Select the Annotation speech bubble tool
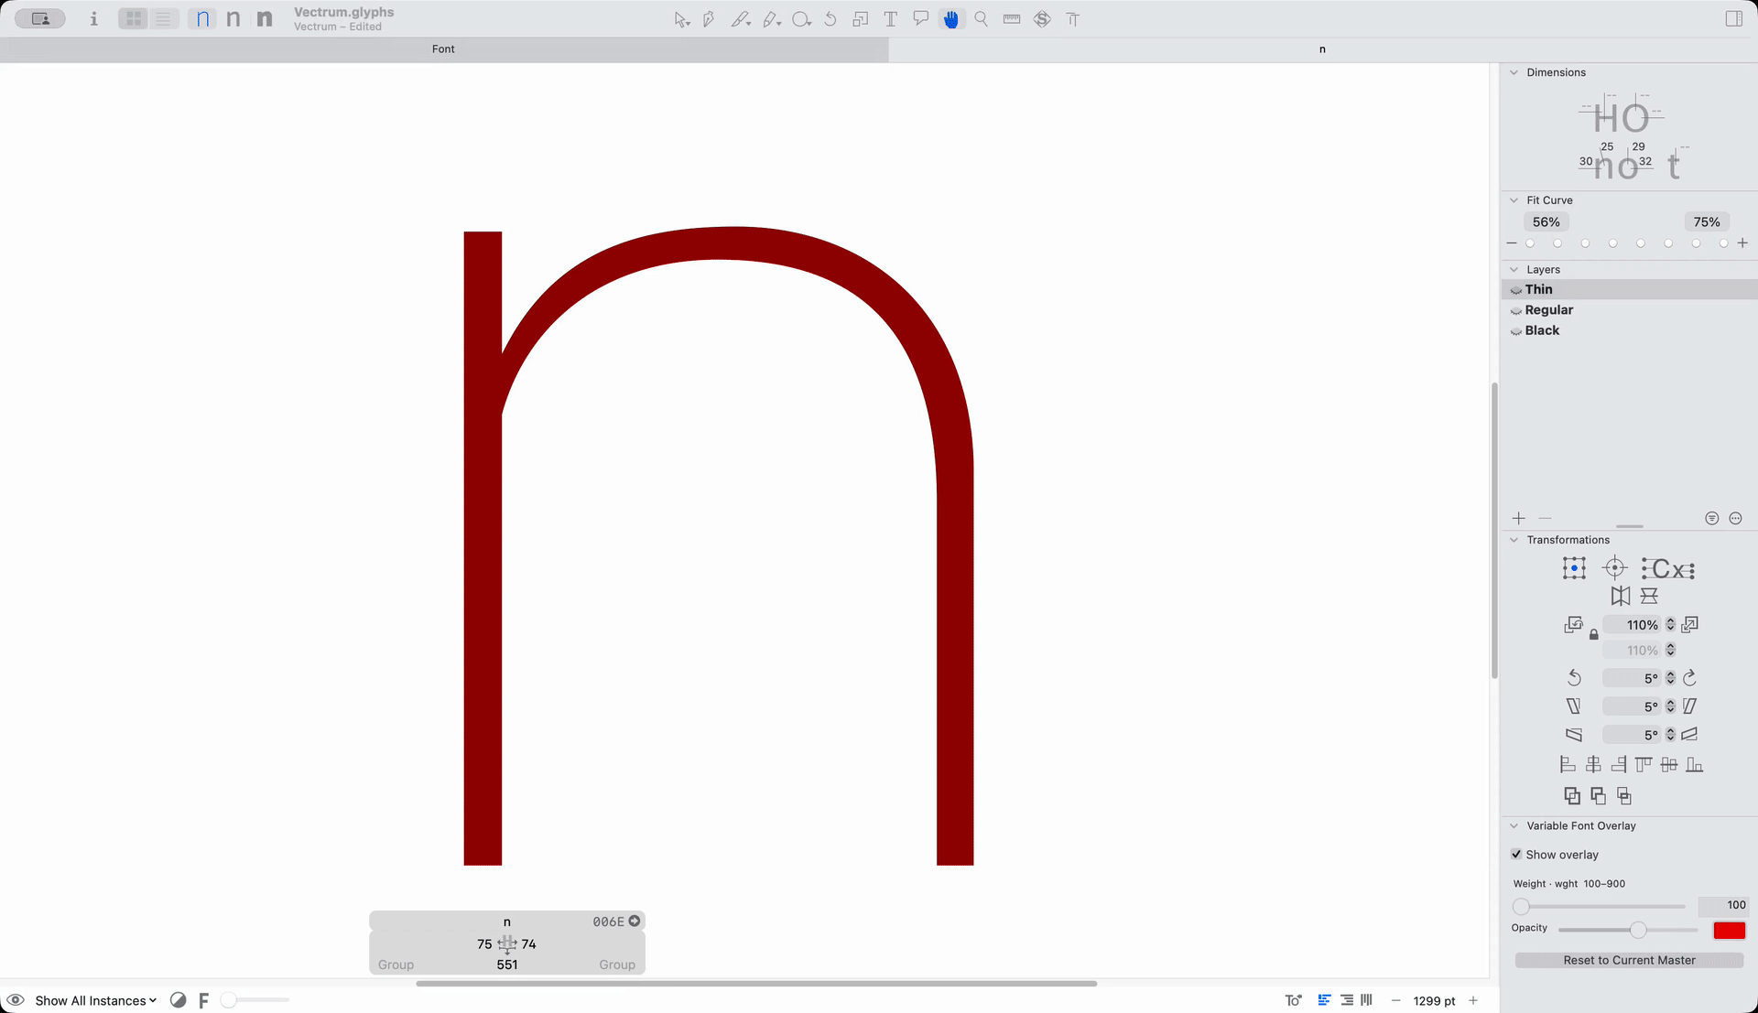Screen dimensions: 1758x1013 (x=920, y=19)
